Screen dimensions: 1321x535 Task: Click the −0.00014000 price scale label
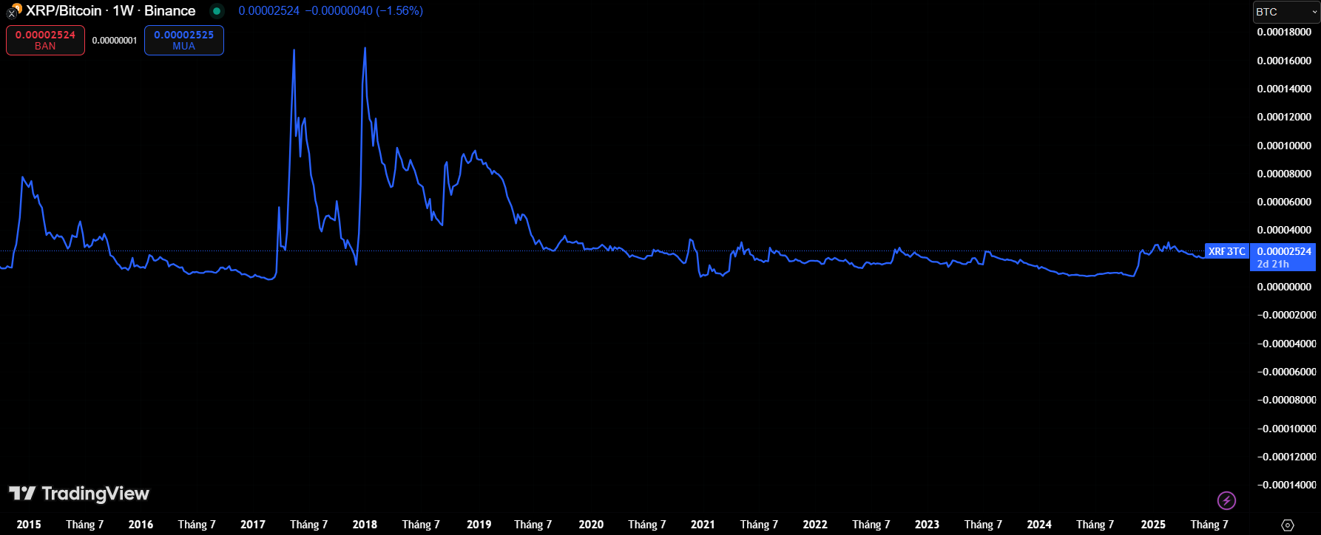pyautogui.click(x=1286, y=485)
